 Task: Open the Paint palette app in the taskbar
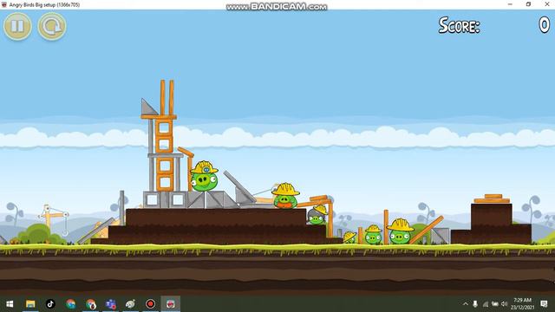click(x=130, y=304)
